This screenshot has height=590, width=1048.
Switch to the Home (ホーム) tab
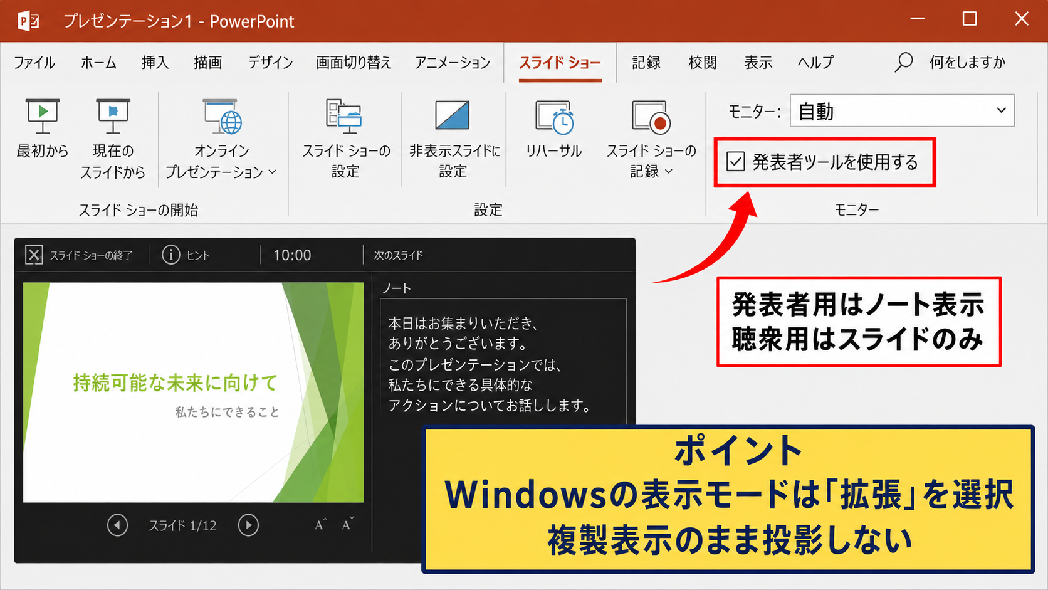tap(98, 63)
